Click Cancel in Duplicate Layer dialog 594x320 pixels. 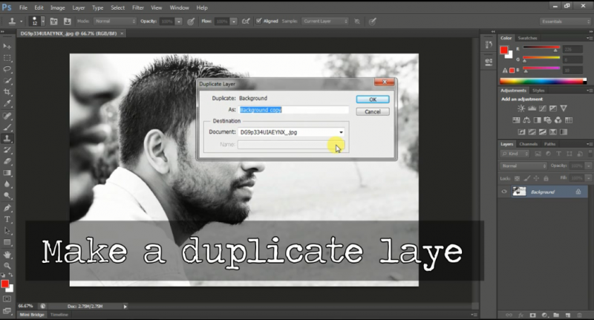pos(373,111)
